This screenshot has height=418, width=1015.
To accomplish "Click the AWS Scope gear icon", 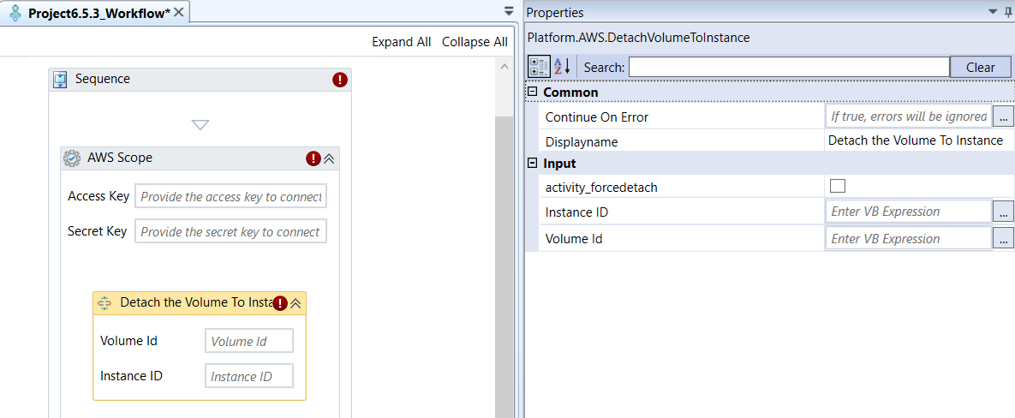I will pyautogui.click(x=72, y=158).
